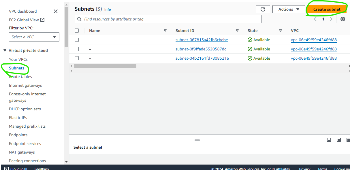Open Elastic IPs page
The width and height of the screenshot is (350, 170).
18,118
